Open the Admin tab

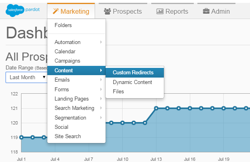point(216,11)
